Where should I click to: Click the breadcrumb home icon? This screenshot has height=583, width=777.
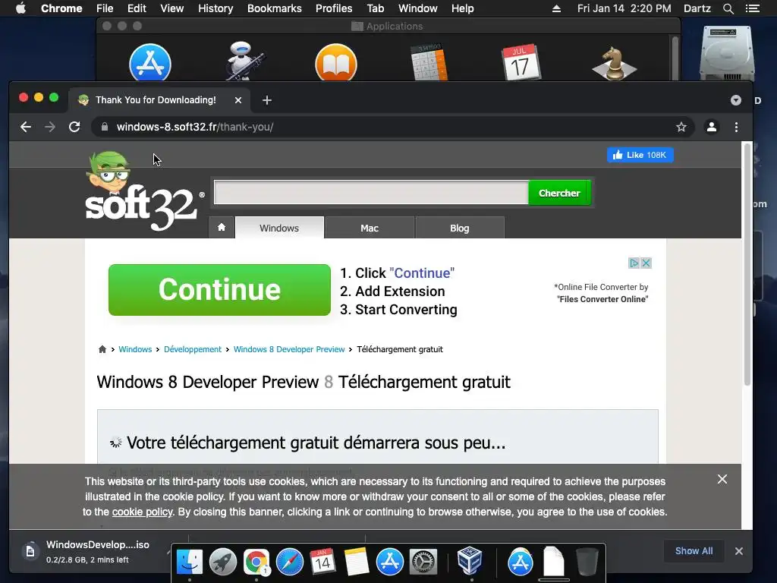tap(102, 349)
